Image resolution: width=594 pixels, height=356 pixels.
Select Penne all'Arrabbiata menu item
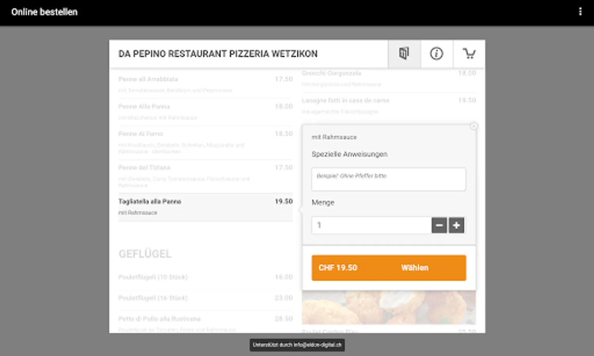coord(205,84)
